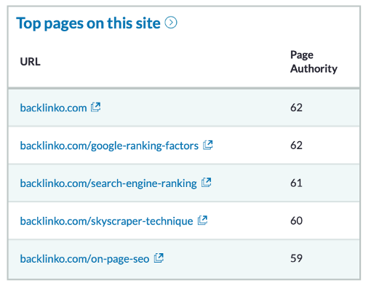The height and width of the screenshot is (291, 371).
Task: Open external link icon for on-page-seo
Action: [x=159, y=258]
